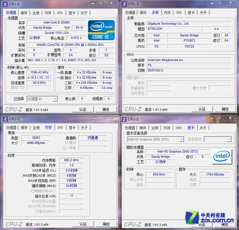Click the FSB:DRAM ratio value '1:5'
239x230 pixels.
72,165
